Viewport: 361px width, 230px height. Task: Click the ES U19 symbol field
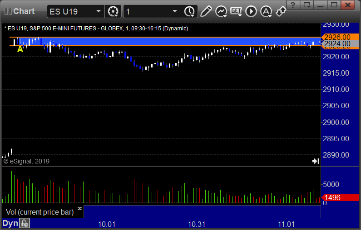pos(75,11)
